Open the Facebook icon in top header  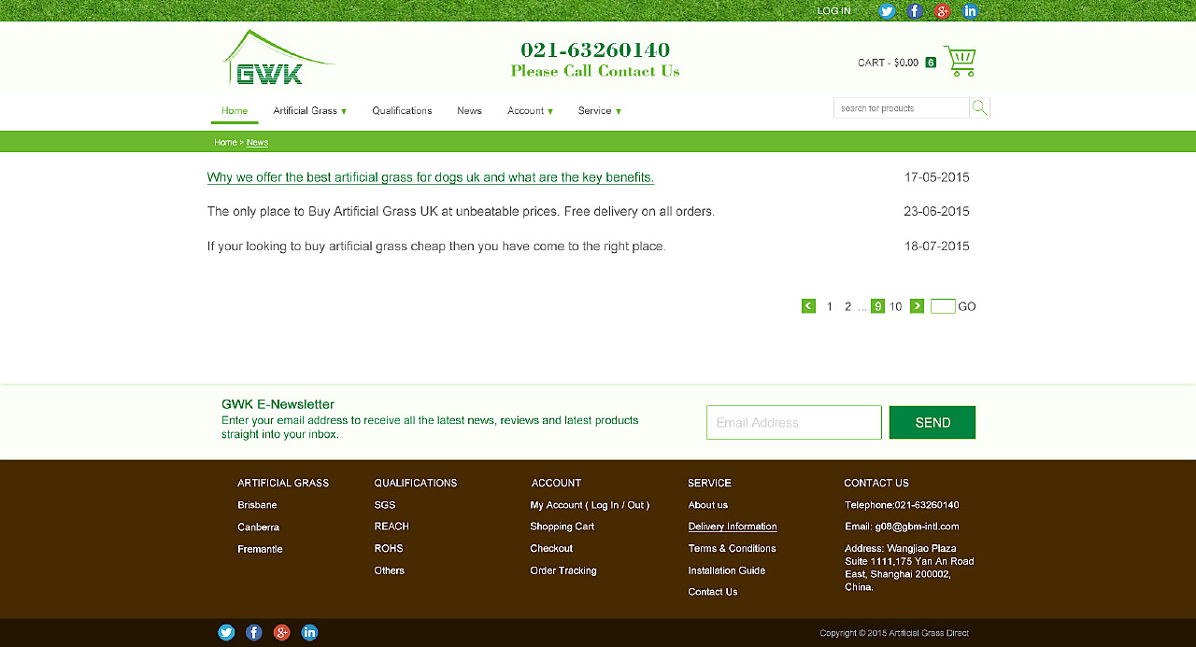click(x=915, y=11)
